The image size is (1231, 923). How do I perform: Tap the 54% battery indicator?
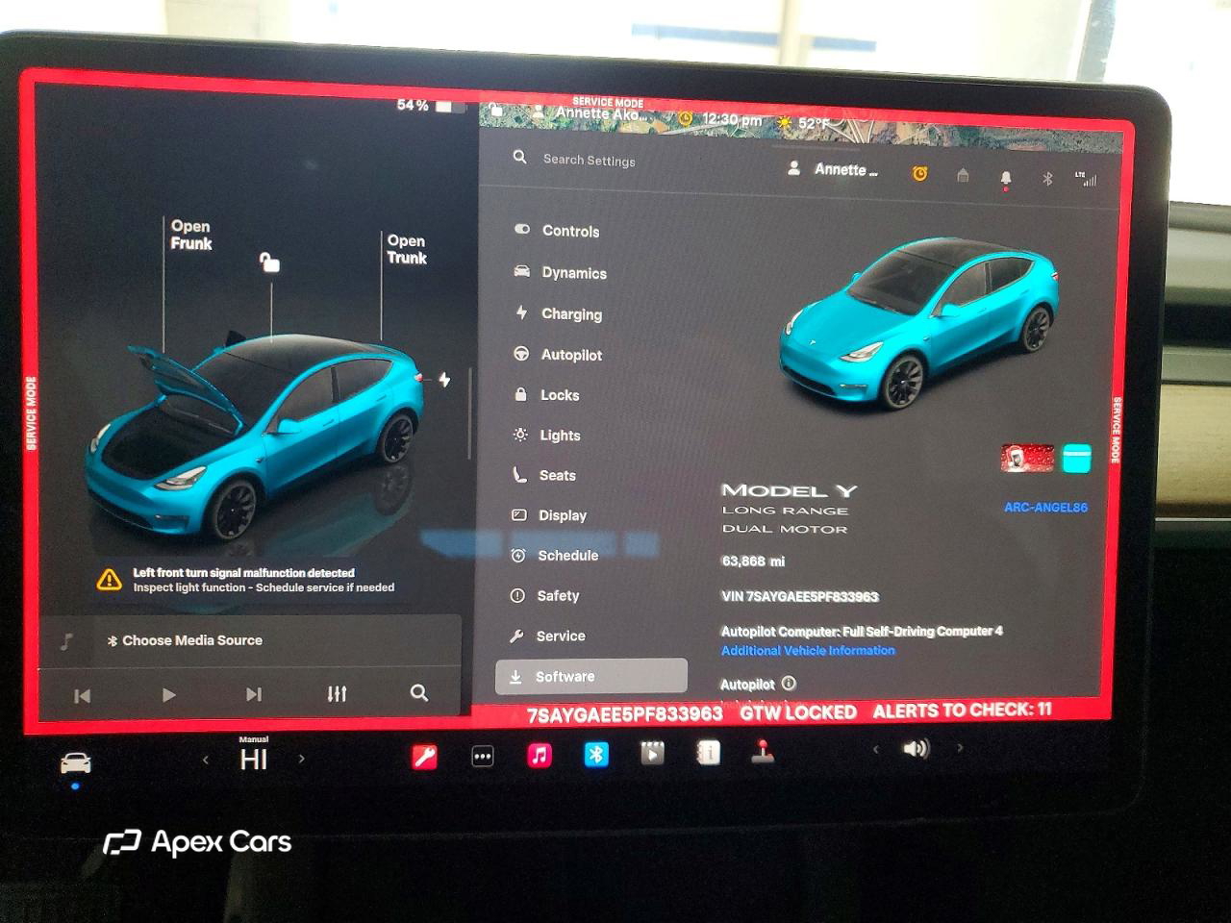tap(431, 105)
